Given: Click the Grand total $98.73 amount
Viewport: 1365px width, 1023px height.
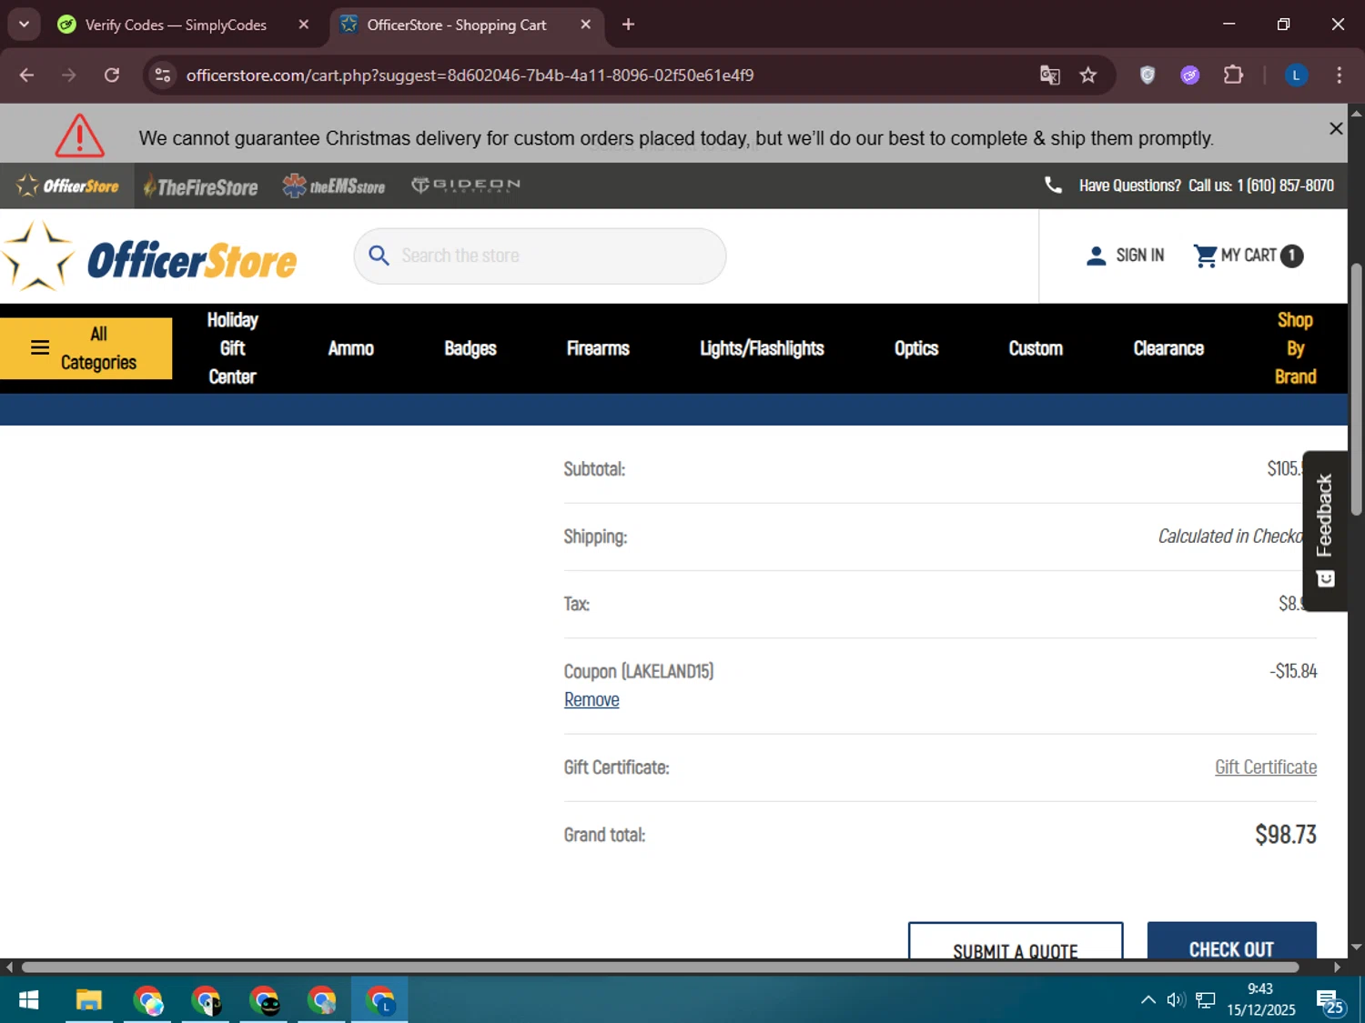Looking at the screenshot, I should coord(1286,834).
